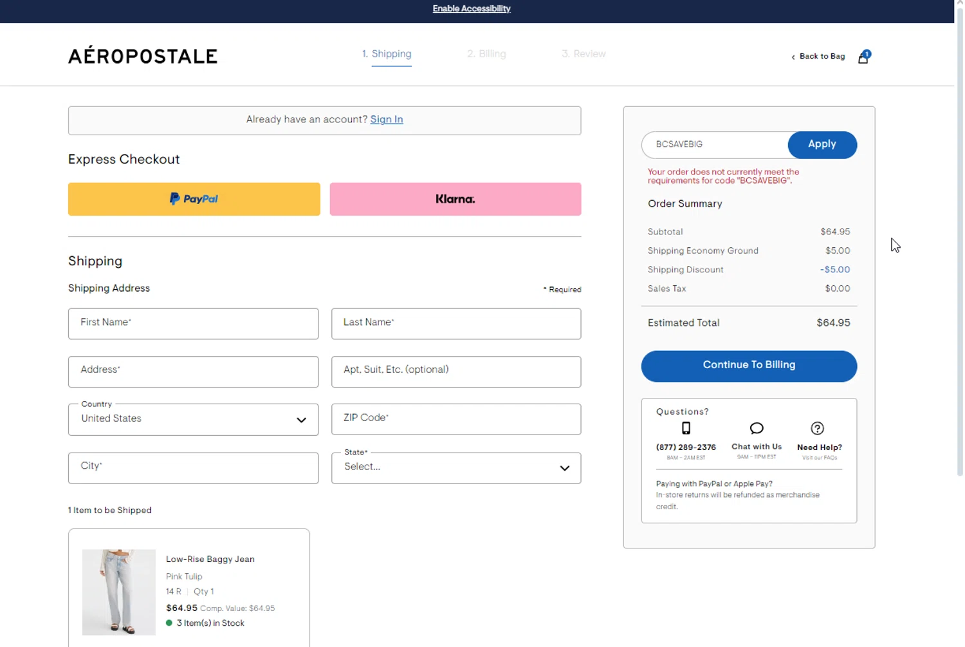
Task: Pay with PayPal express checkout
Action: click(x=194, y=199)
